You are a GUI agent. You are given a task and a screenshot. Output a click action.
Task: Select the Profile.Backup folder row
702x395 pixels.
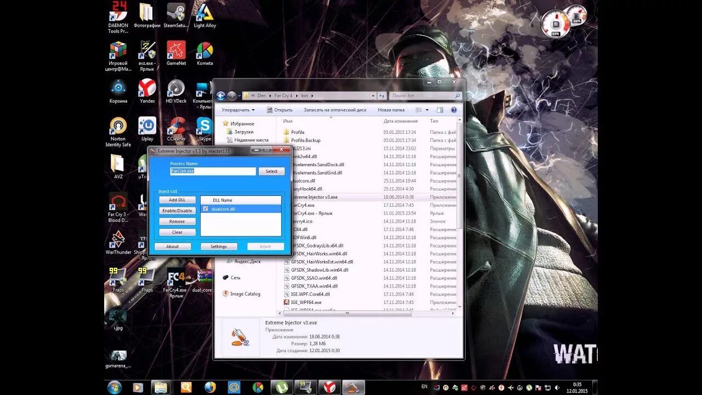coord(370,140)
